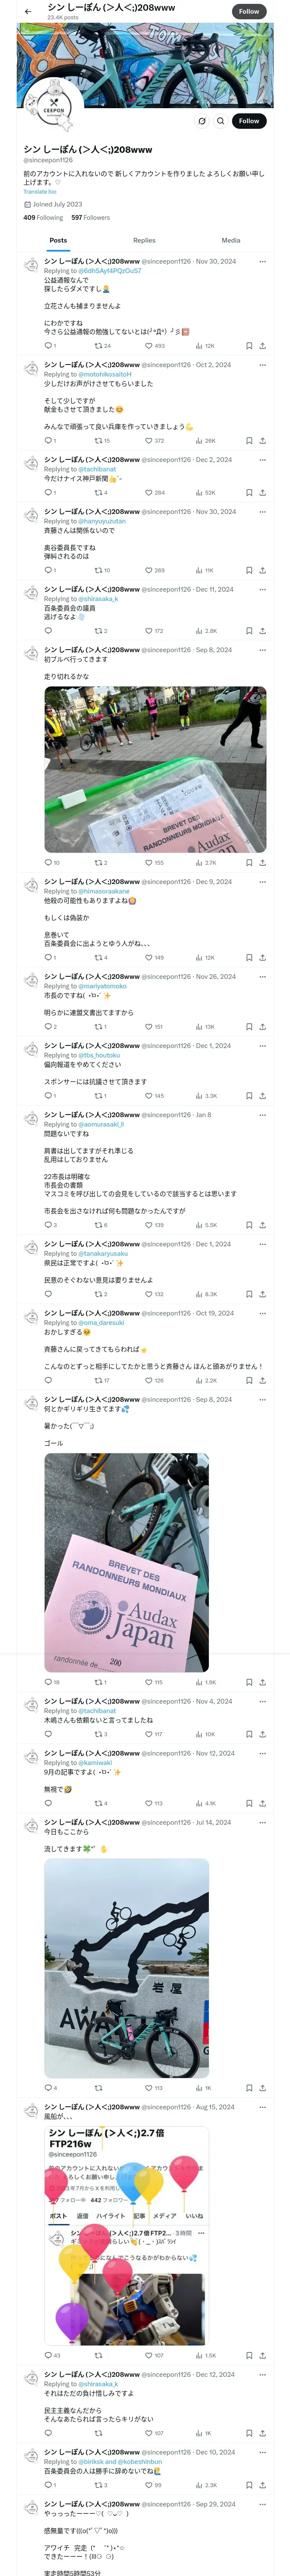Search this profile's posts
Viewport: 290px width, 2576px height.
(220, 121)
